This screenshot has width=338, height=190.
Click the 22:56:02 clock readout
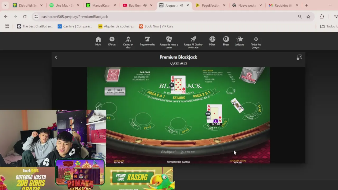click(x=179, y=63)
